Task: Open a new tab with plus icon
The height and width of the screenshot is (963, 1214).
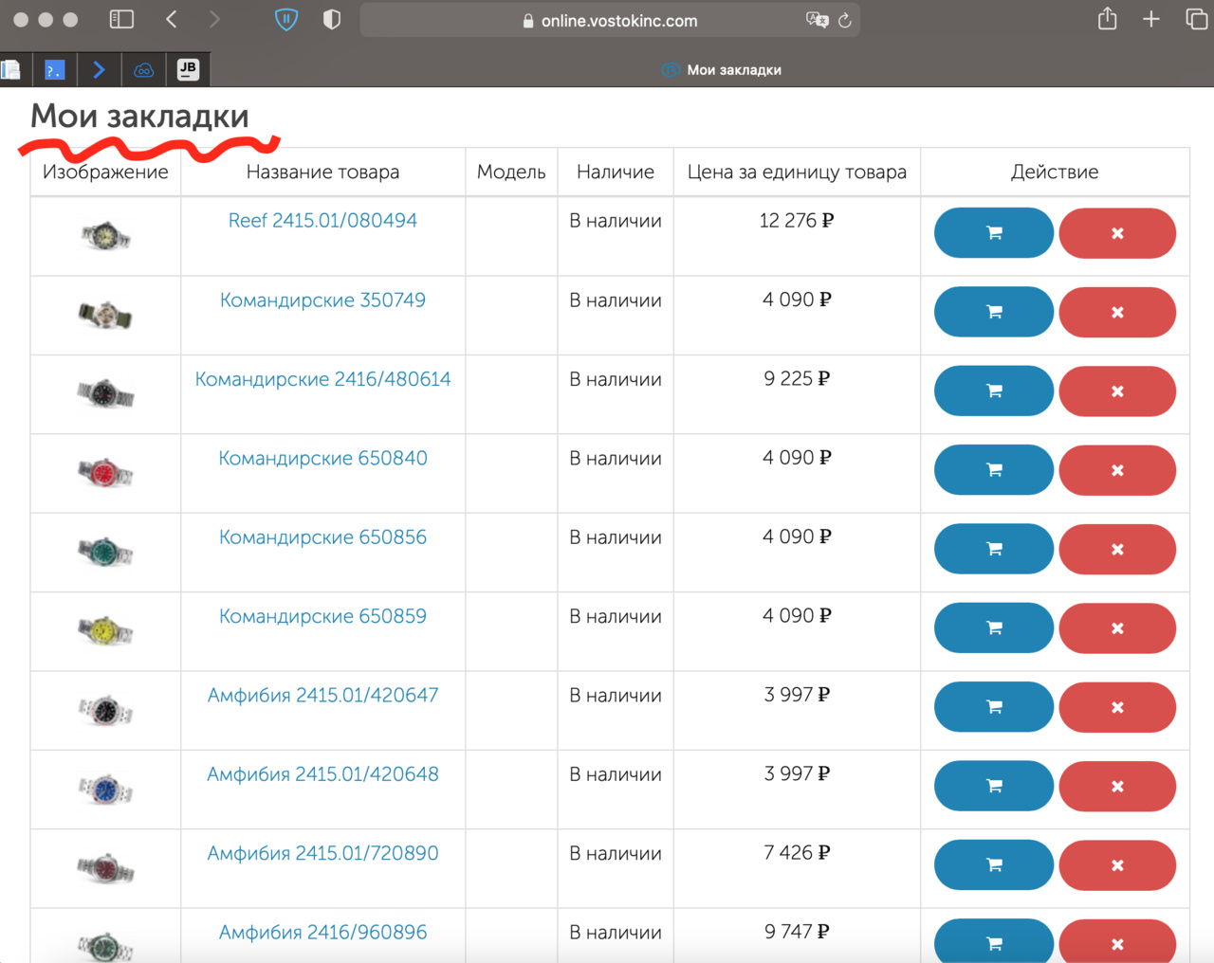Action: click(1151, 20)
